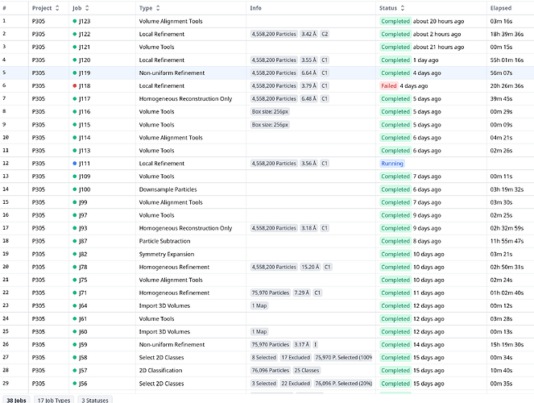This screenshot has width=534, height=403.
Task: Select the 38 Jobs tab
Action: tap(16, 400)
